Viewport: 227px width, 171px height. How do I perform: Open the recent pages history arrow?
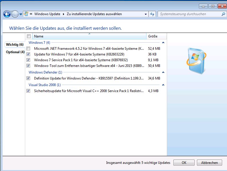(21, 14)
